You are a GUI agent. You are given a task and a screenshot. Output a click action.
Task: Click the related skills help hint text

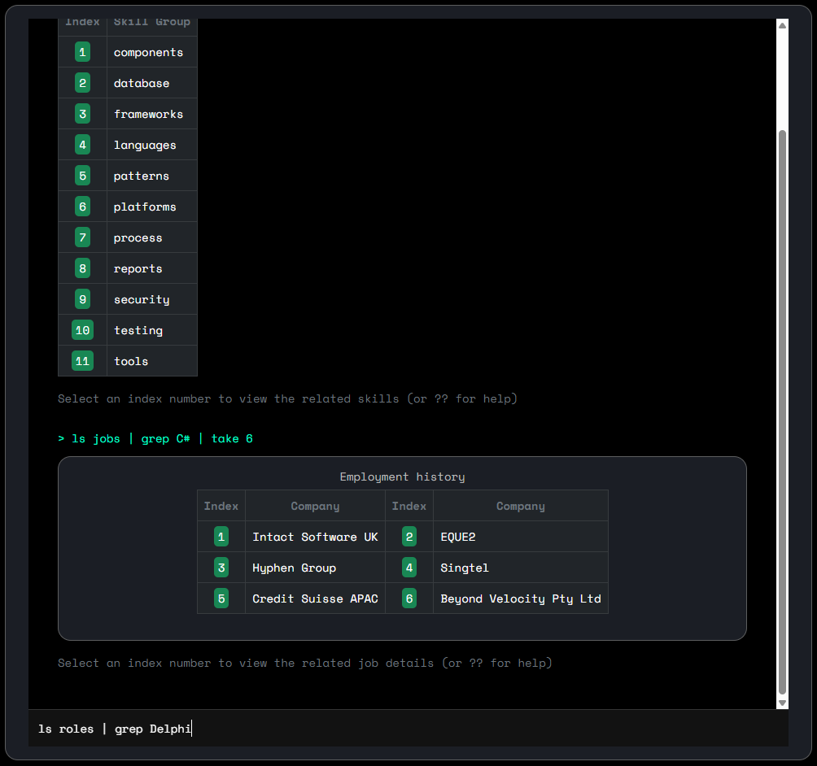click(287, 399)
